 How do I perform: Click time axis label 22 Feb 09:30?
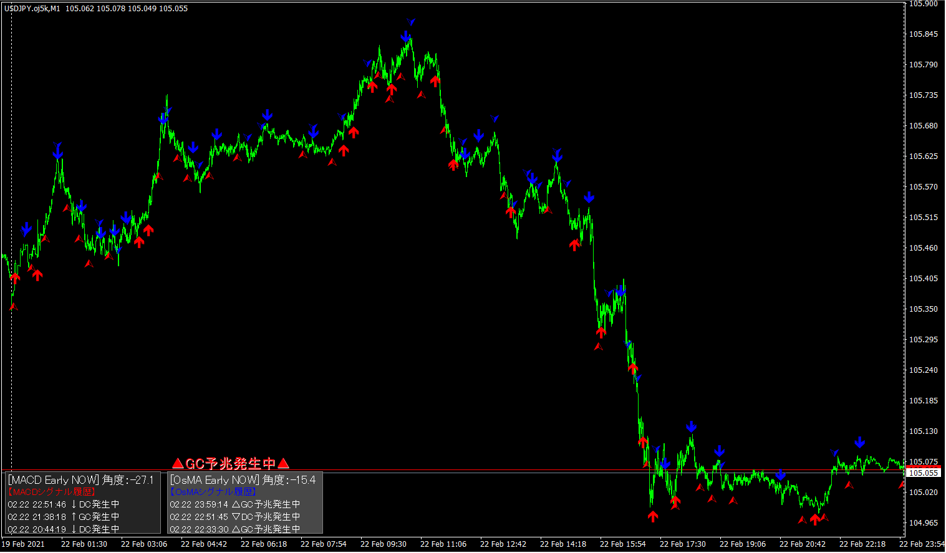pos(384,544)
